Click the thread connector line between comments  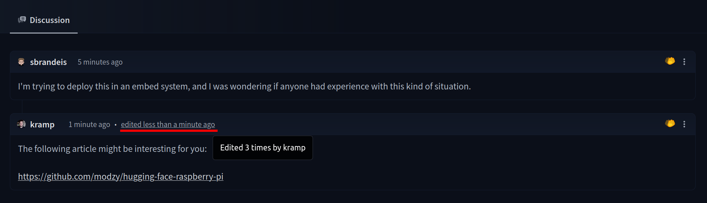click(22, 107)
